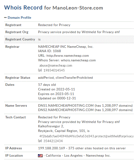Click the Registrant Country value is
The image size is (134, 161).
pos(39,39)
